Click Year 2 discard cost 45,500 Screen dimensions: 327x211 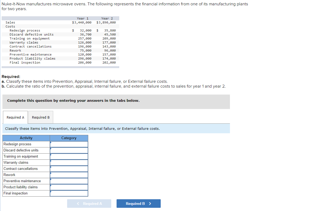110,34
